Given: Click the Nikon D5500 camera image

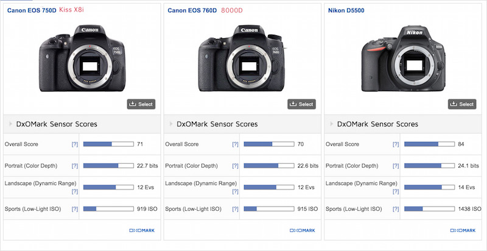Looking at the screenshot, I should tap(403, 58).
